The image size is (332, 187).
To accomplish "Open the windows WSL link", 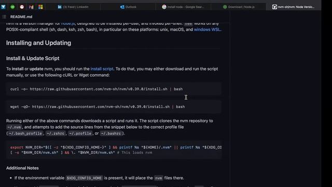I will point(208,30).
